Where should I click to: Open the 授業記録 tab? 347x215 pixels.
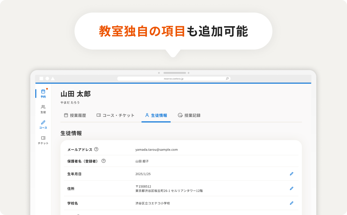click(x=189, y=115)
